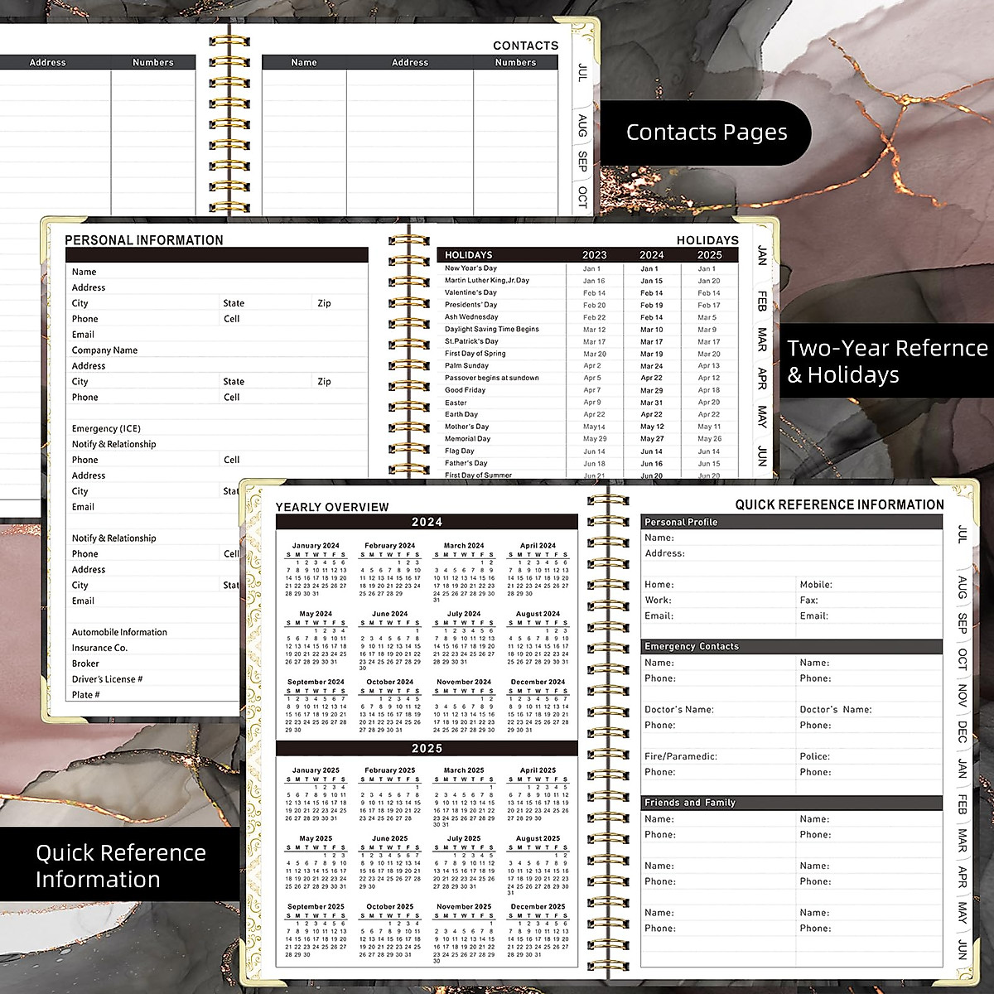Click the Emergency Contacts section bar

(792, 646)
